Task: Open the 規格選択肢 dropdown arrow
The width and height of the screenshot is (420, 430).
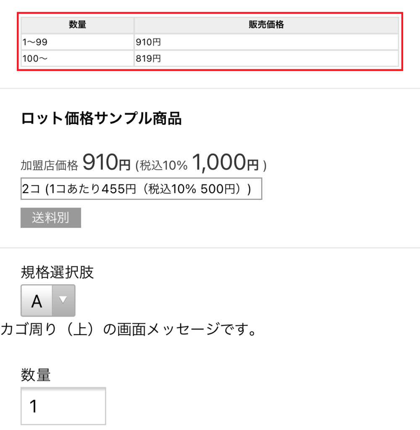Action: click(63, 300)
